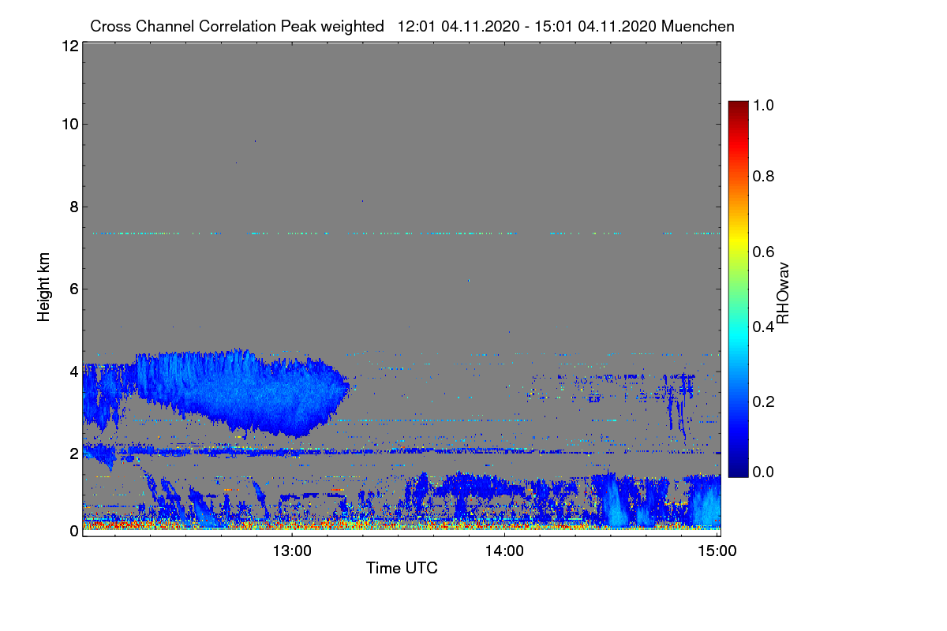Click the 12 km height tick label
This screenshot has width=947, height=631.
click(69, 47)
